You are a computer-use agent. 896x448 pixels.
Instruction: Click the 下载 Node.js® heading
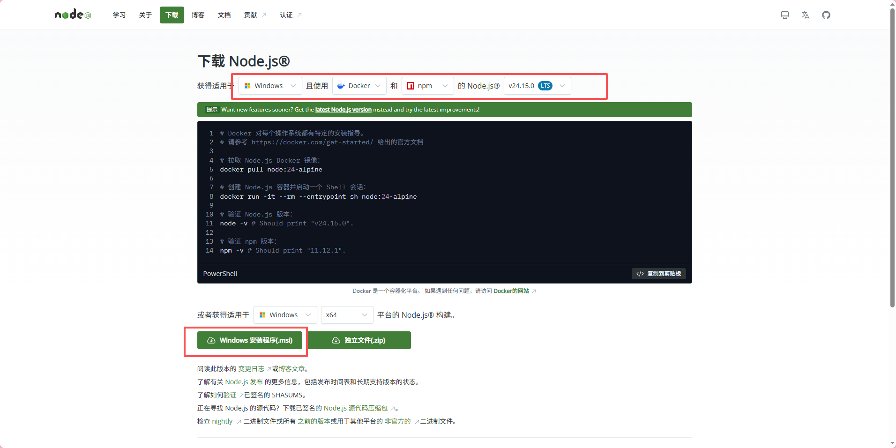click(244, 61)
